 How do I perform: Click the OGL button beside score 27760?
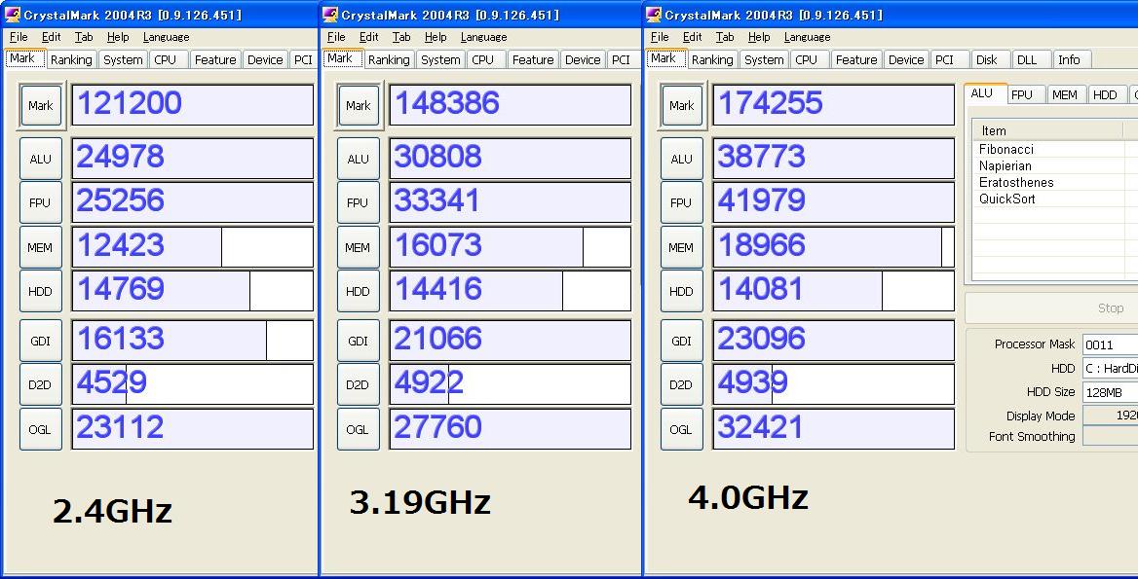(358, 429)
